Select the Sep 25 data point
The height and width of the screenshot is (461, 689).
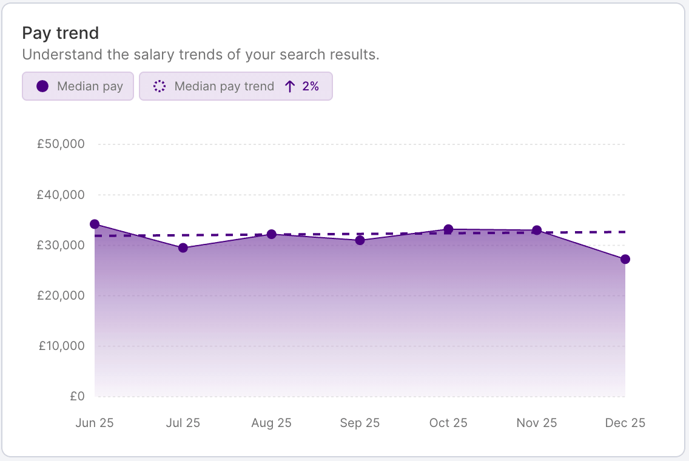[360, 239]
